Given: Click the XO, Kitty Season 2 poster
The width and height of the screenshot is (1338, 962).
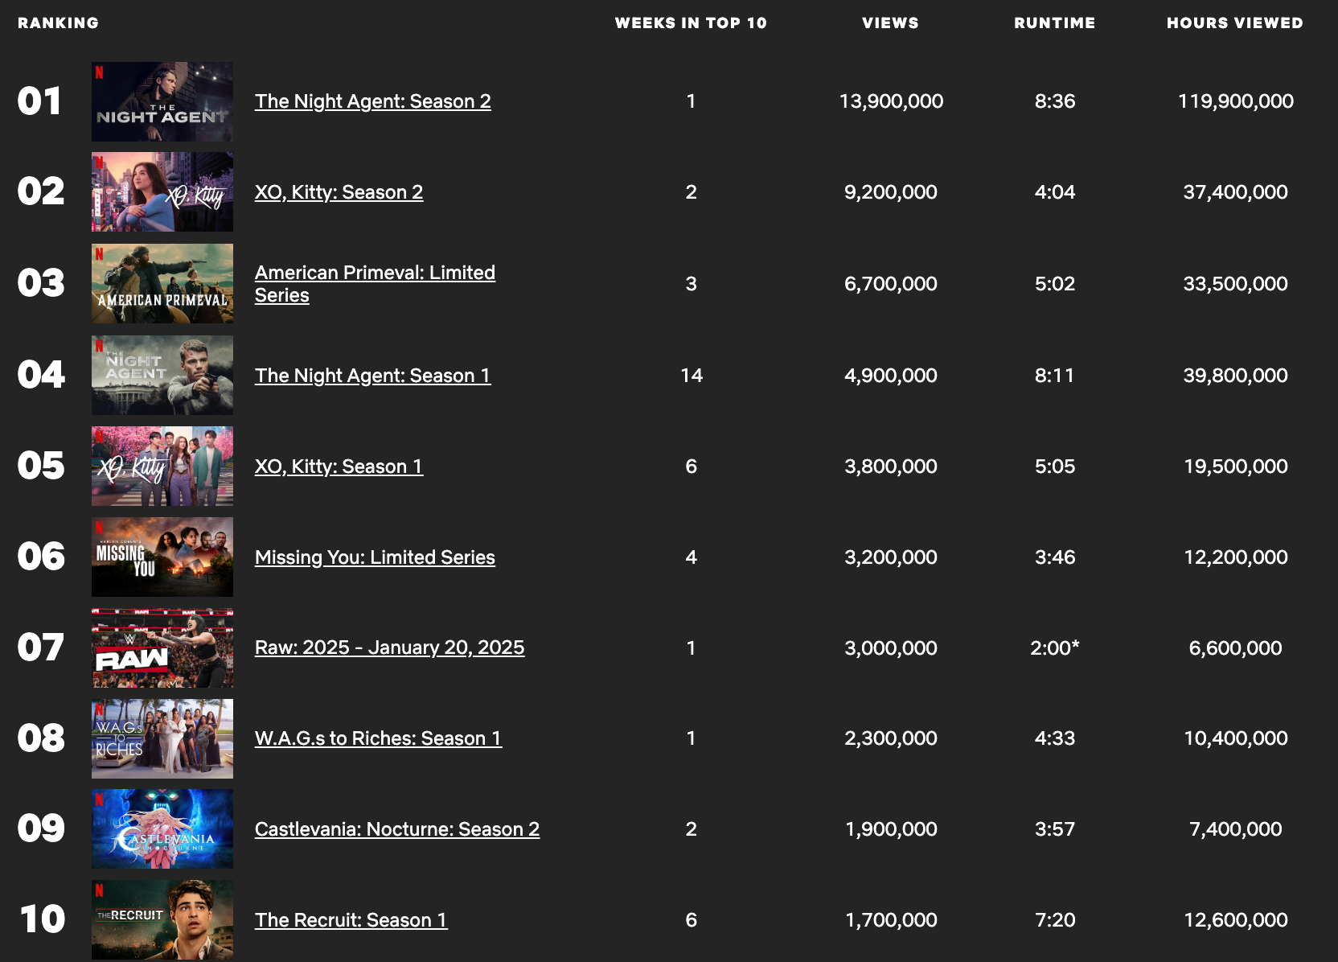Looking at the screenshot, I should 162,192.
